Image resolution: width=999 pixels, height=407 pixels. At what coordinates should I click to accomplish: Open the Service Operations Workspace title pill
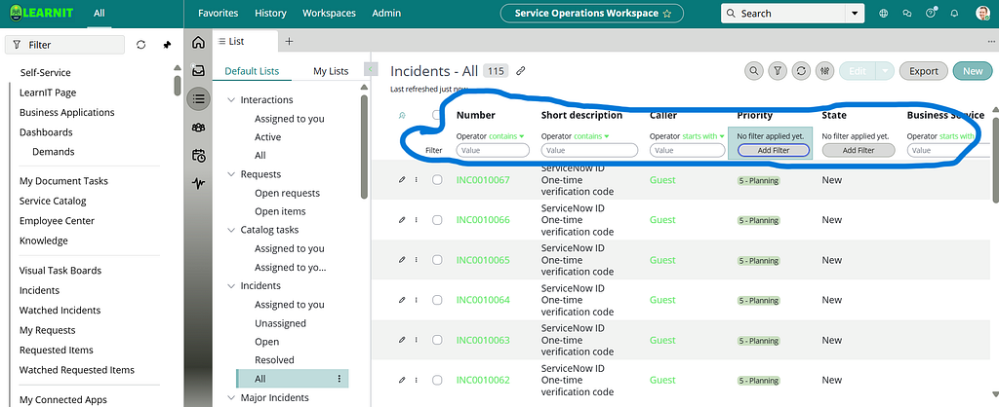tap(591, 14)
